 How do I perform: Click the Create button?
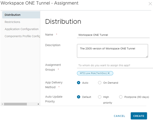click(x=139, y=116)
